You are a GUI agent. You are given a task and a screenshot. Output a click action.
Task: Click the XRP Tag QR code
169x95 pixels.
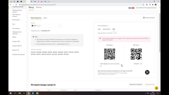click(x=136, y=54)
